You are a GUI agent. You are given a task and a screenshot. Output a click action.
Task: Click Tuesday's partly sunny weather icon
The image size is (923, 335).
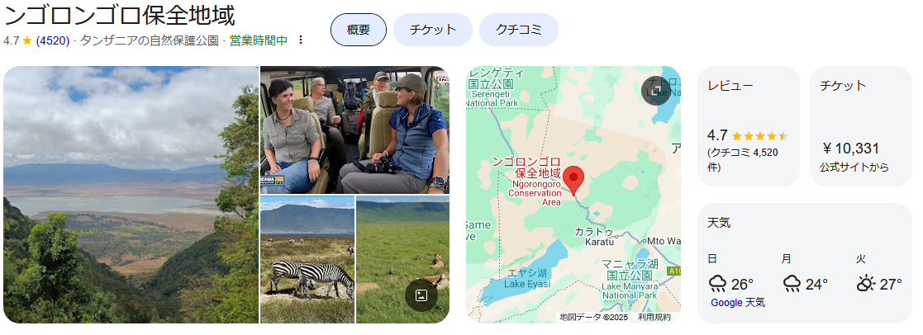[866, 285]
